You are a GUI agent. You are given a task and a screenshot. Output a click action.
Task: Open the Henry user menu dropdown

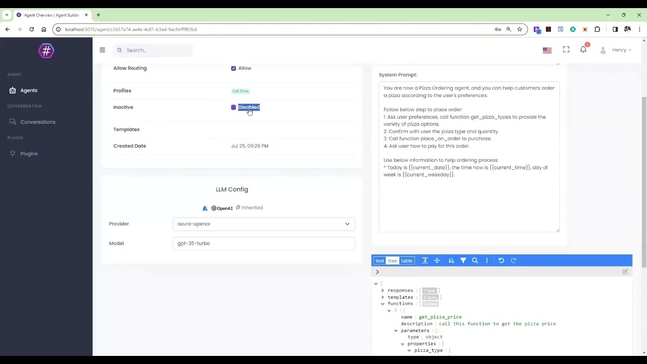coord(616,50)
